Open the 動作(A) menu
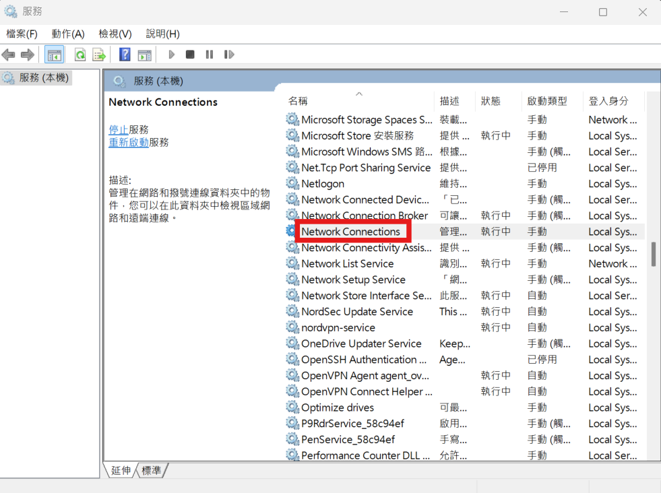Screen dimensions: 661x493 click(68, 34)
